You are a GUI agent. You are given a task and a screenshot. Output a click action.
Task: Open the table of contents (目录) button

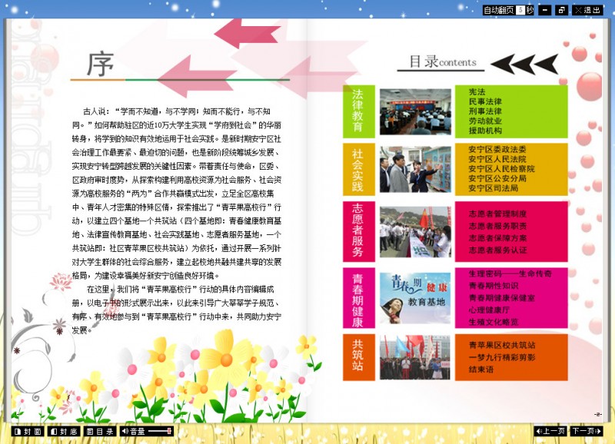click(100, 432)
